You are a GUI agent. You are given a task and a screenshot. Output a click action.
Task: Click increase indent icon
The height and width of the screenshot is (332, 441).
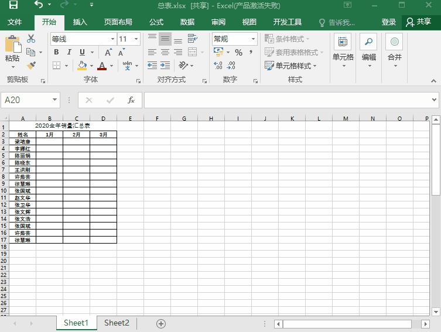[165, 66]
